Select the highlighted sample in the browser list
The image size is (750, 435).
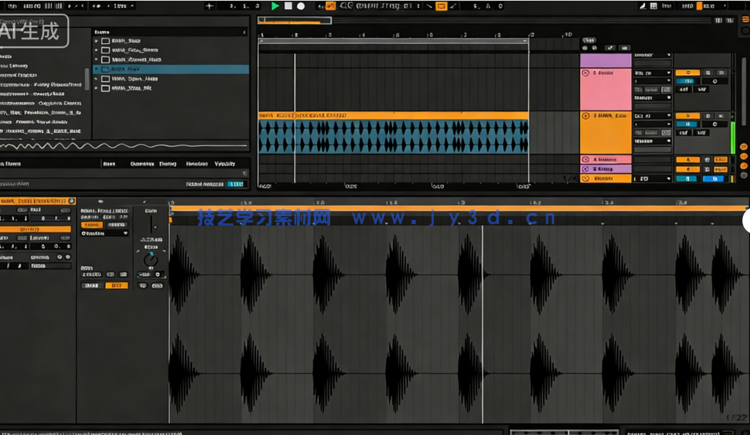click(173, 69)
